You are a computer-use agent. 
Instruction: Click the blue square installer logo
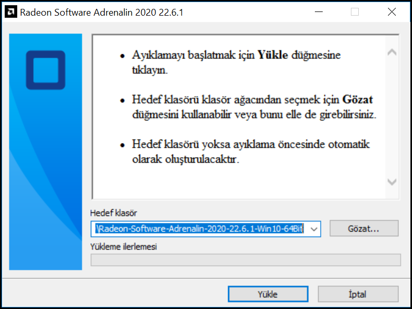click(x=45, y=70)
